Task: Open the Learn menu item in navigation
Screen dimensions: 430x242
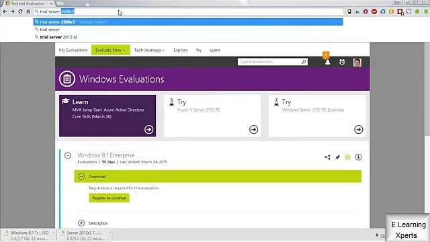Action: pos(214,50)
